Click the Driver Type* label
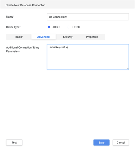This screenshot has width=135, height=150. 13,27
